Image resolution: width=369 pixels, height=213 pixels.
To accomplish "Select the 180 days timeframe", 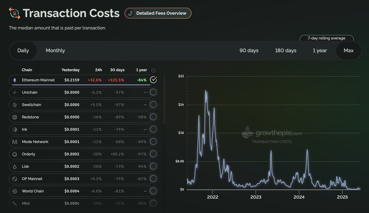I will tap(286, 50).
